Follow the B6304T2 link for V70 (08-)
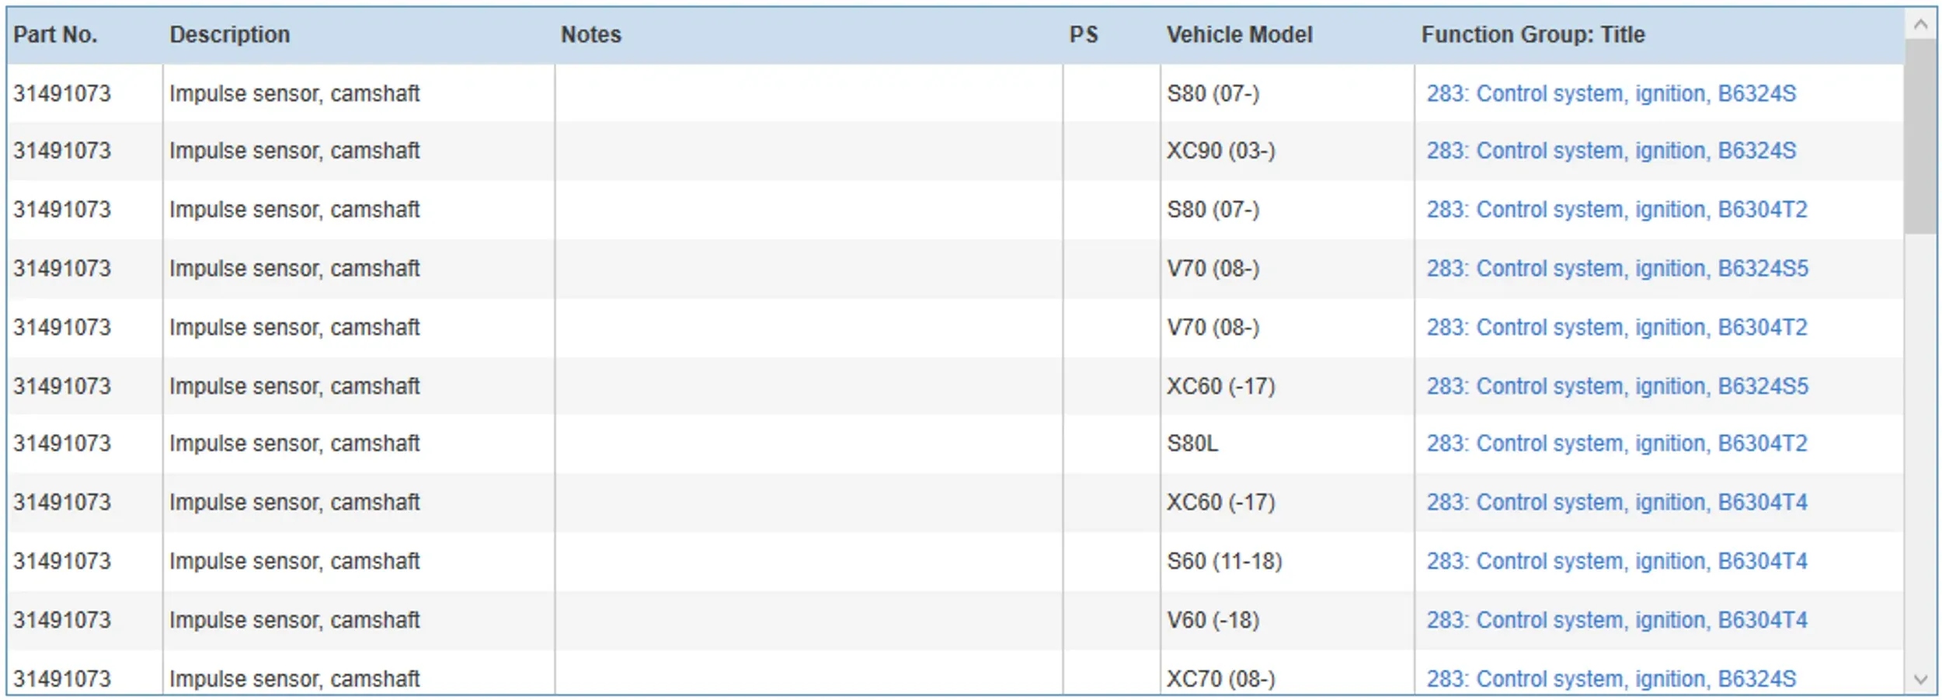This screenshot has width=1942, height=700. click(x=1617, y=328)
